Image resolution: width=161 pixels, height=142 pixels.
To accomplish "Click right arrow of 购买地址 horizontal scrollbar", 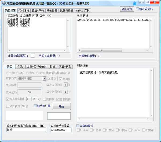I will tap(147, 50).
